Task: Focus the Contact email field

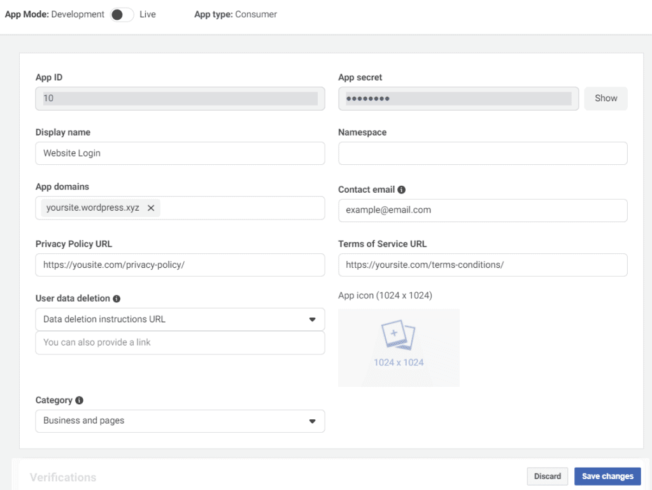Action: point(482,211)
